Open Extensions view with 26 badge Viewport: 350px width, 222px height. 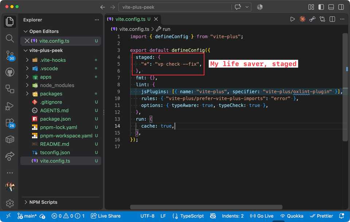click(x=10, y=123)
